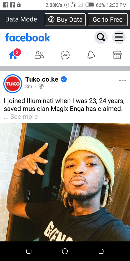Image resolution: width=130 pixels, height=261 pixels.
Task: Open the post options three-dot menu
Action: click(x=122, y=80)
